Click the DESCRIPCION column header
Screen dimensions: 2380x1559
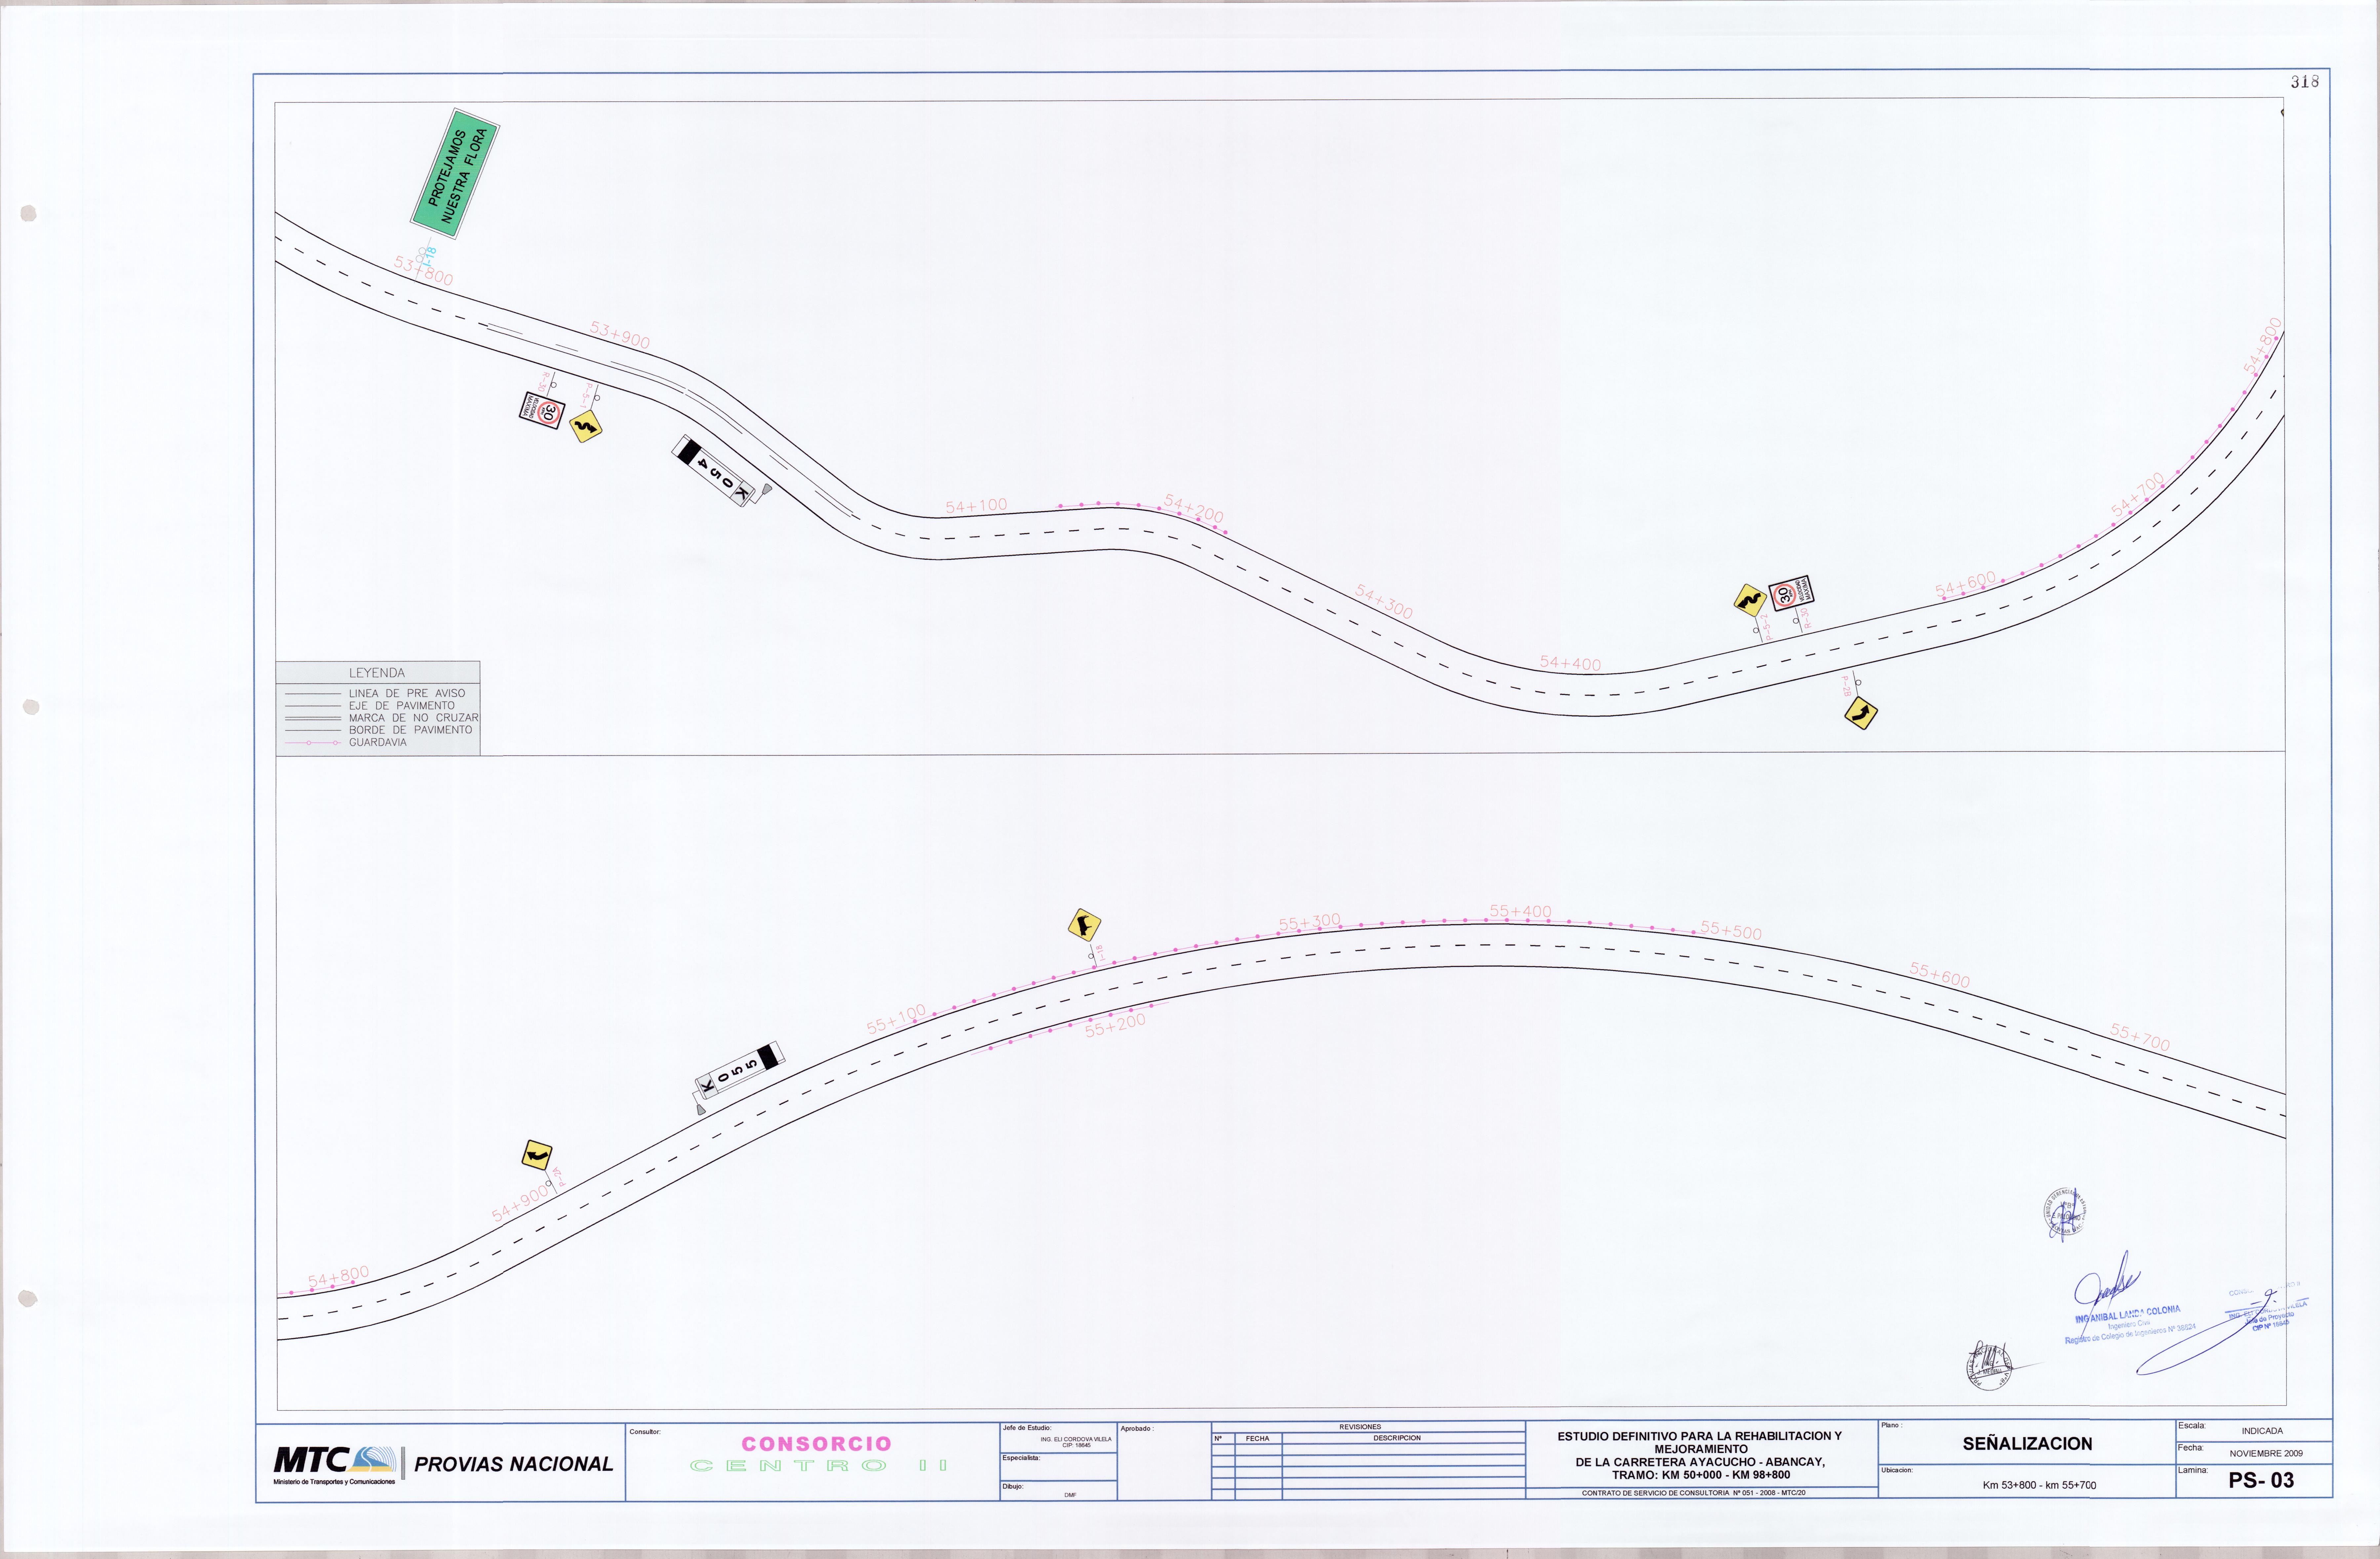1397,1438
